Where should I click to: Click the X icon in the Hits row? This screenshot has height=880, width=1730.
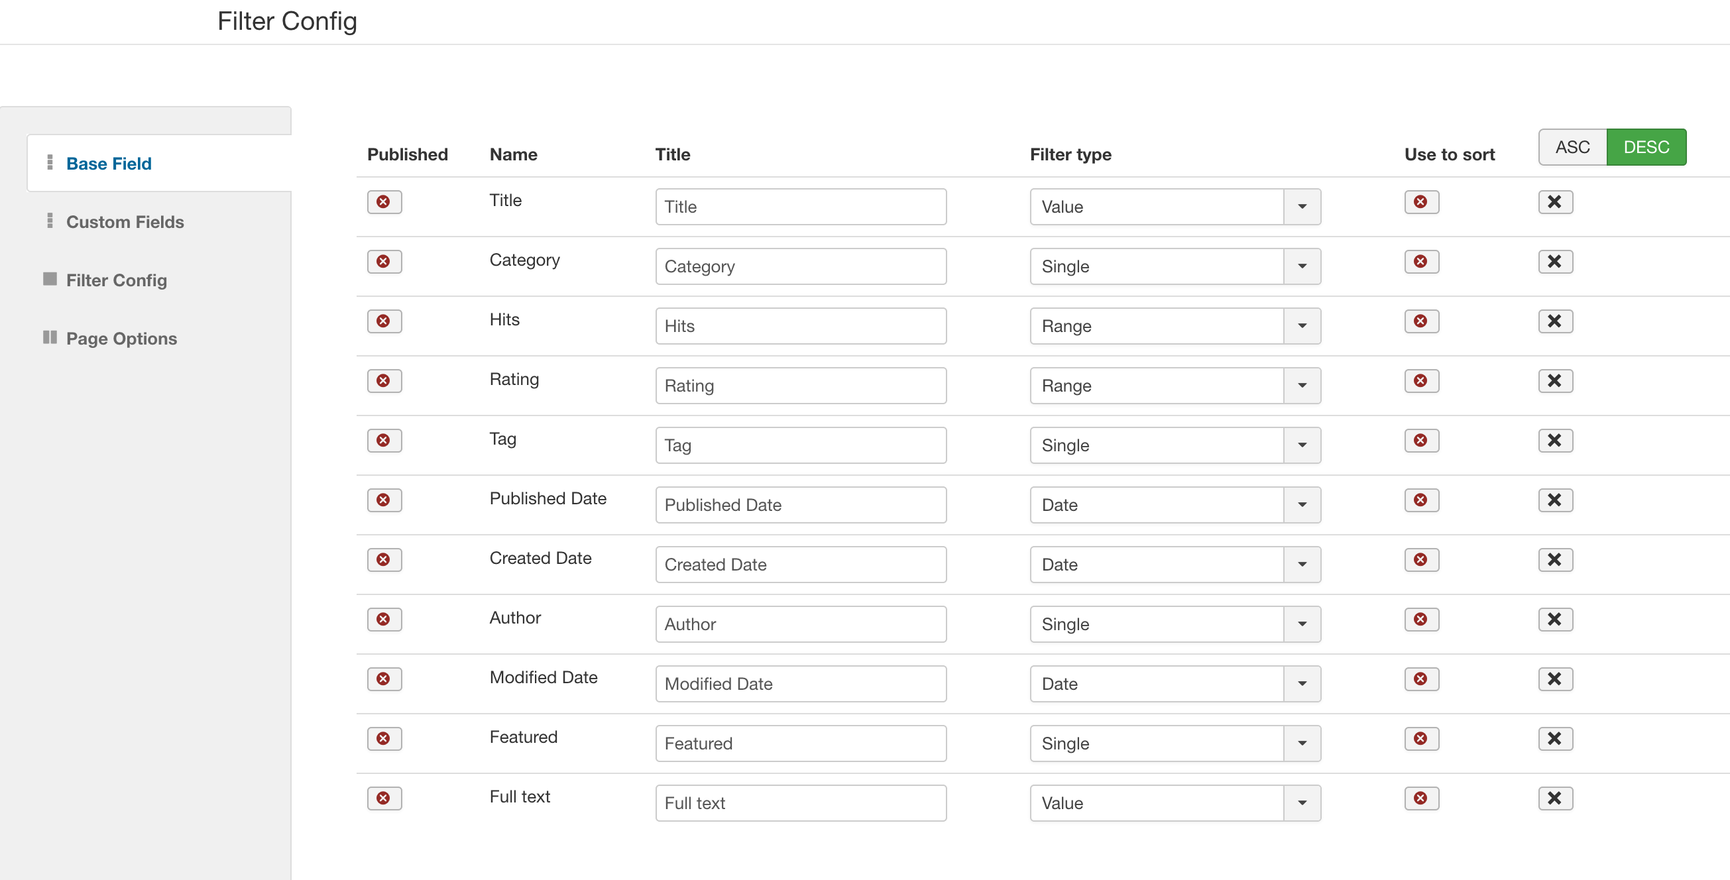tap(1555, 321)
